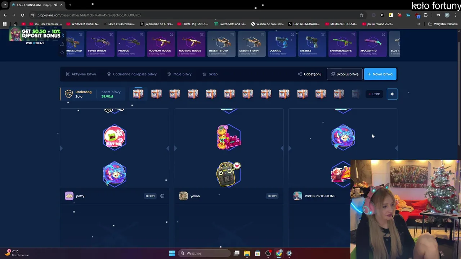Click VarOlsunRTE-SKINS player avatar
Screen dimensions: 461x259
point(297,196)
